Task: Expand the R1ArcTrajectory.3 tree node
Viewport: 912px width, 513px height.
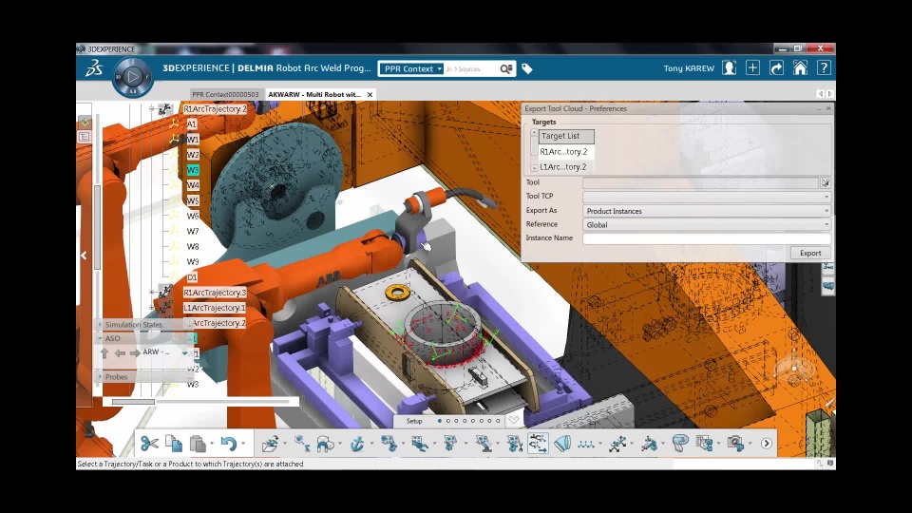Action: [152, 292]
